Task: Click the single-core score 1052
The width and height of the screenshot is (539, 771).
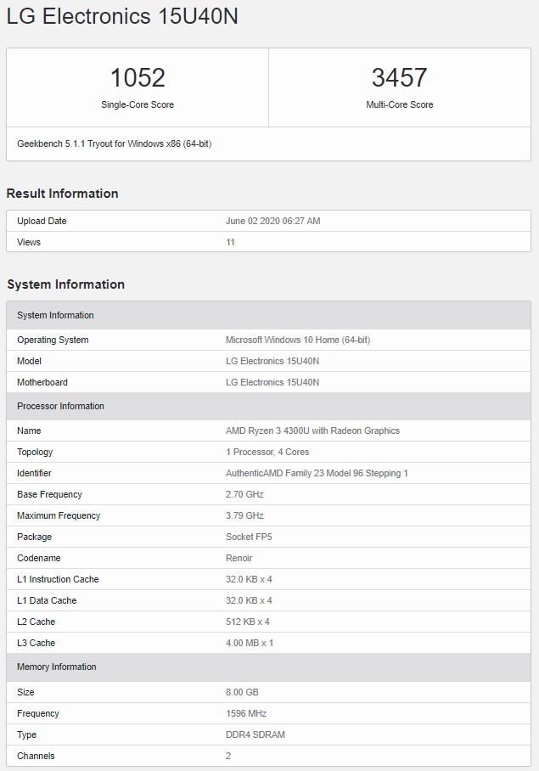Action: [138, 77]
